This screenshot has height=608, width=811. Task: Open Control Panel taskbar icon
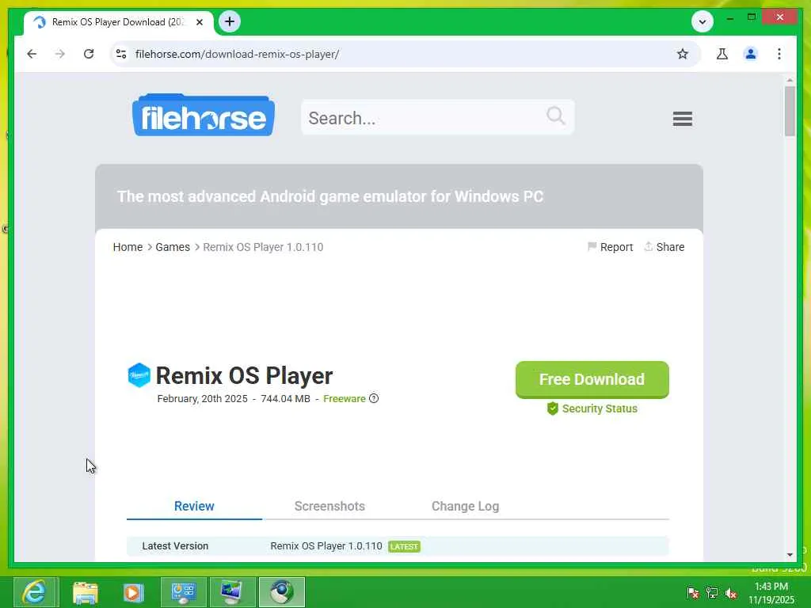[x=183, y=592]
